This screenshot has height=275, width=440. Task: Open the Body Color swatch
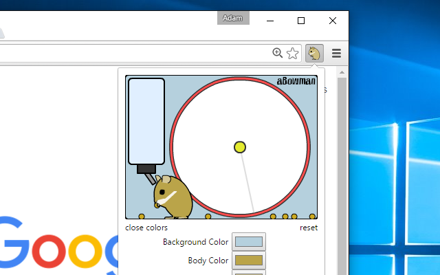click(249, 260)
